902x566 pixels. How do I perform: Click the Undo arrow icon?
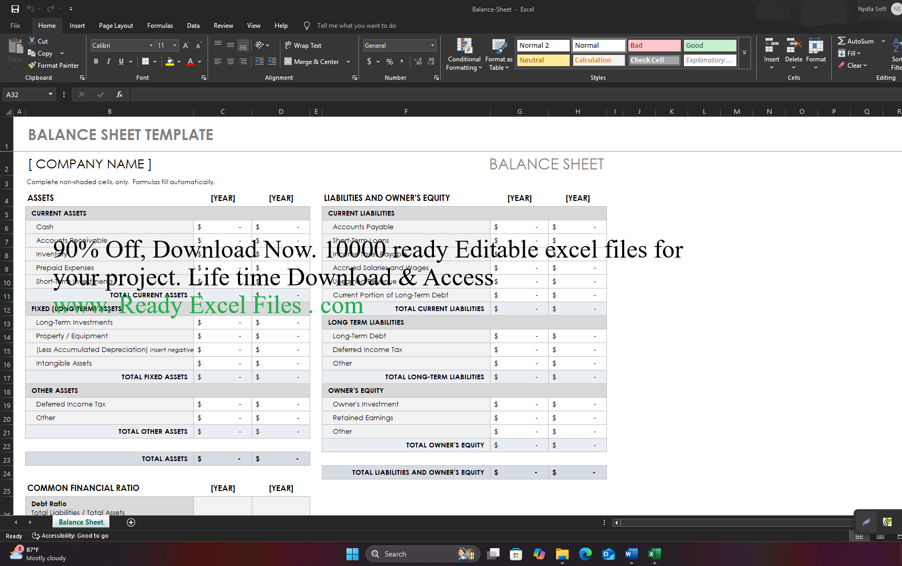(x=30, y=9)
